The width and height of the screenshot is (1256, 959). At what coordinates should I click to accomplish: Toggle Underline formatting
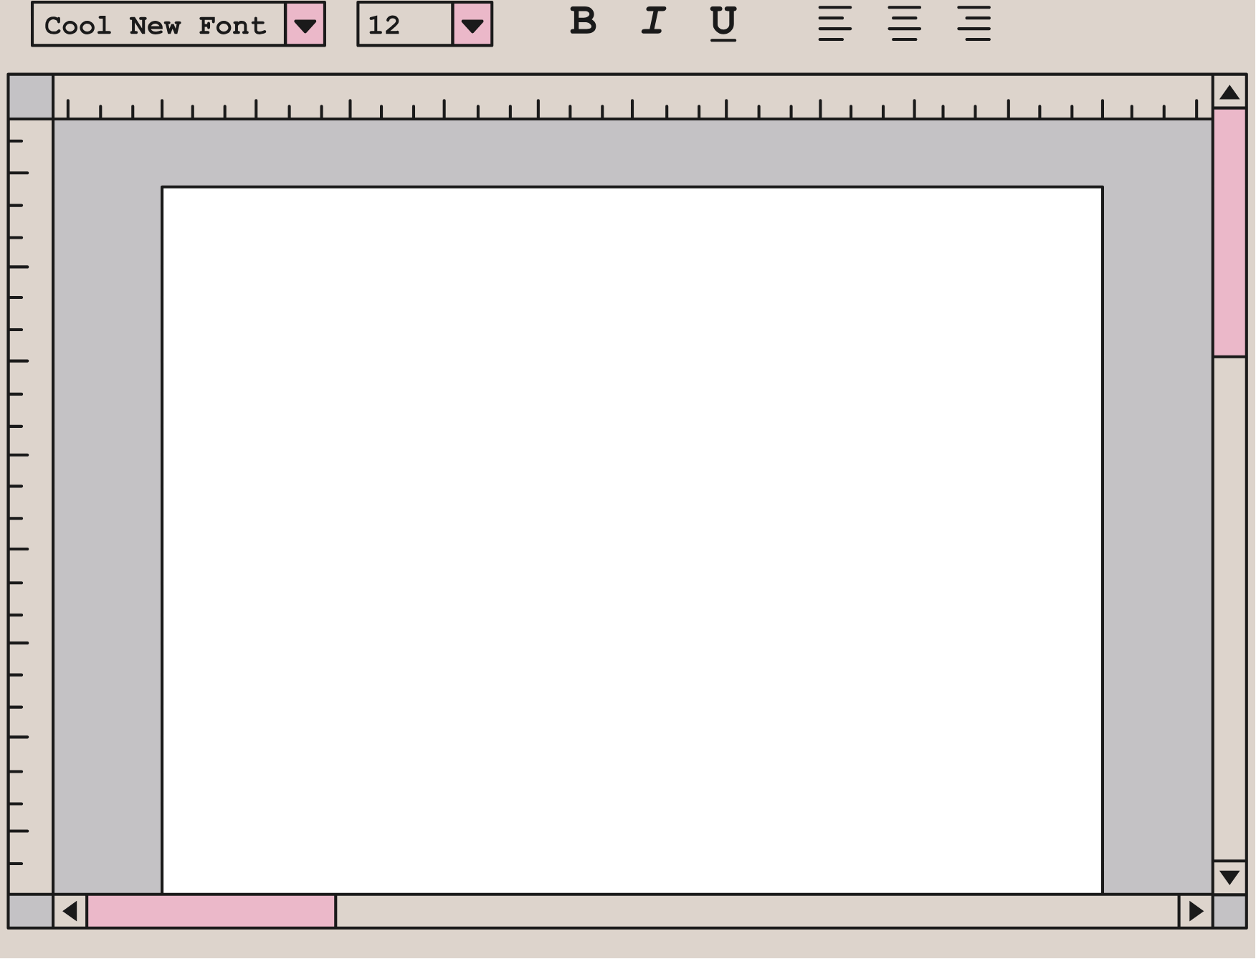(723, 22)
